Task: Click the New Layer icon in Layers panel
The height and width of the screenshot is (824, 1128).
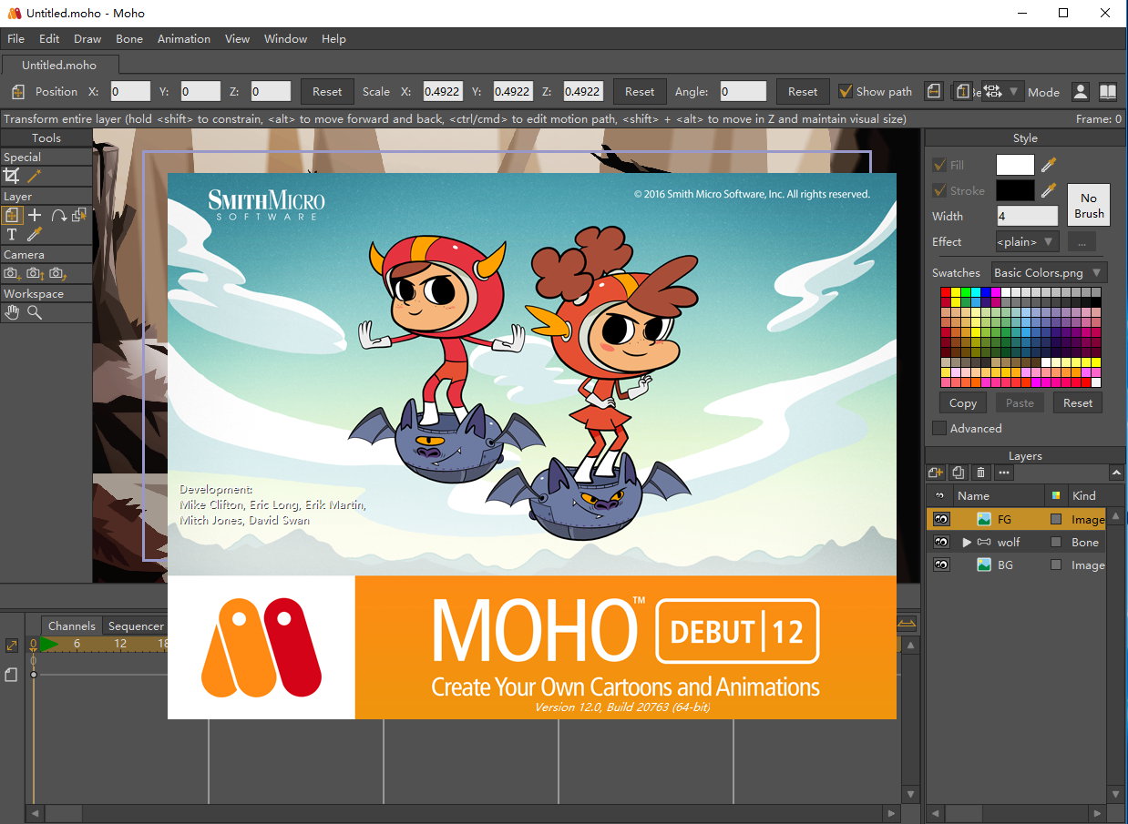Action: 936,473
